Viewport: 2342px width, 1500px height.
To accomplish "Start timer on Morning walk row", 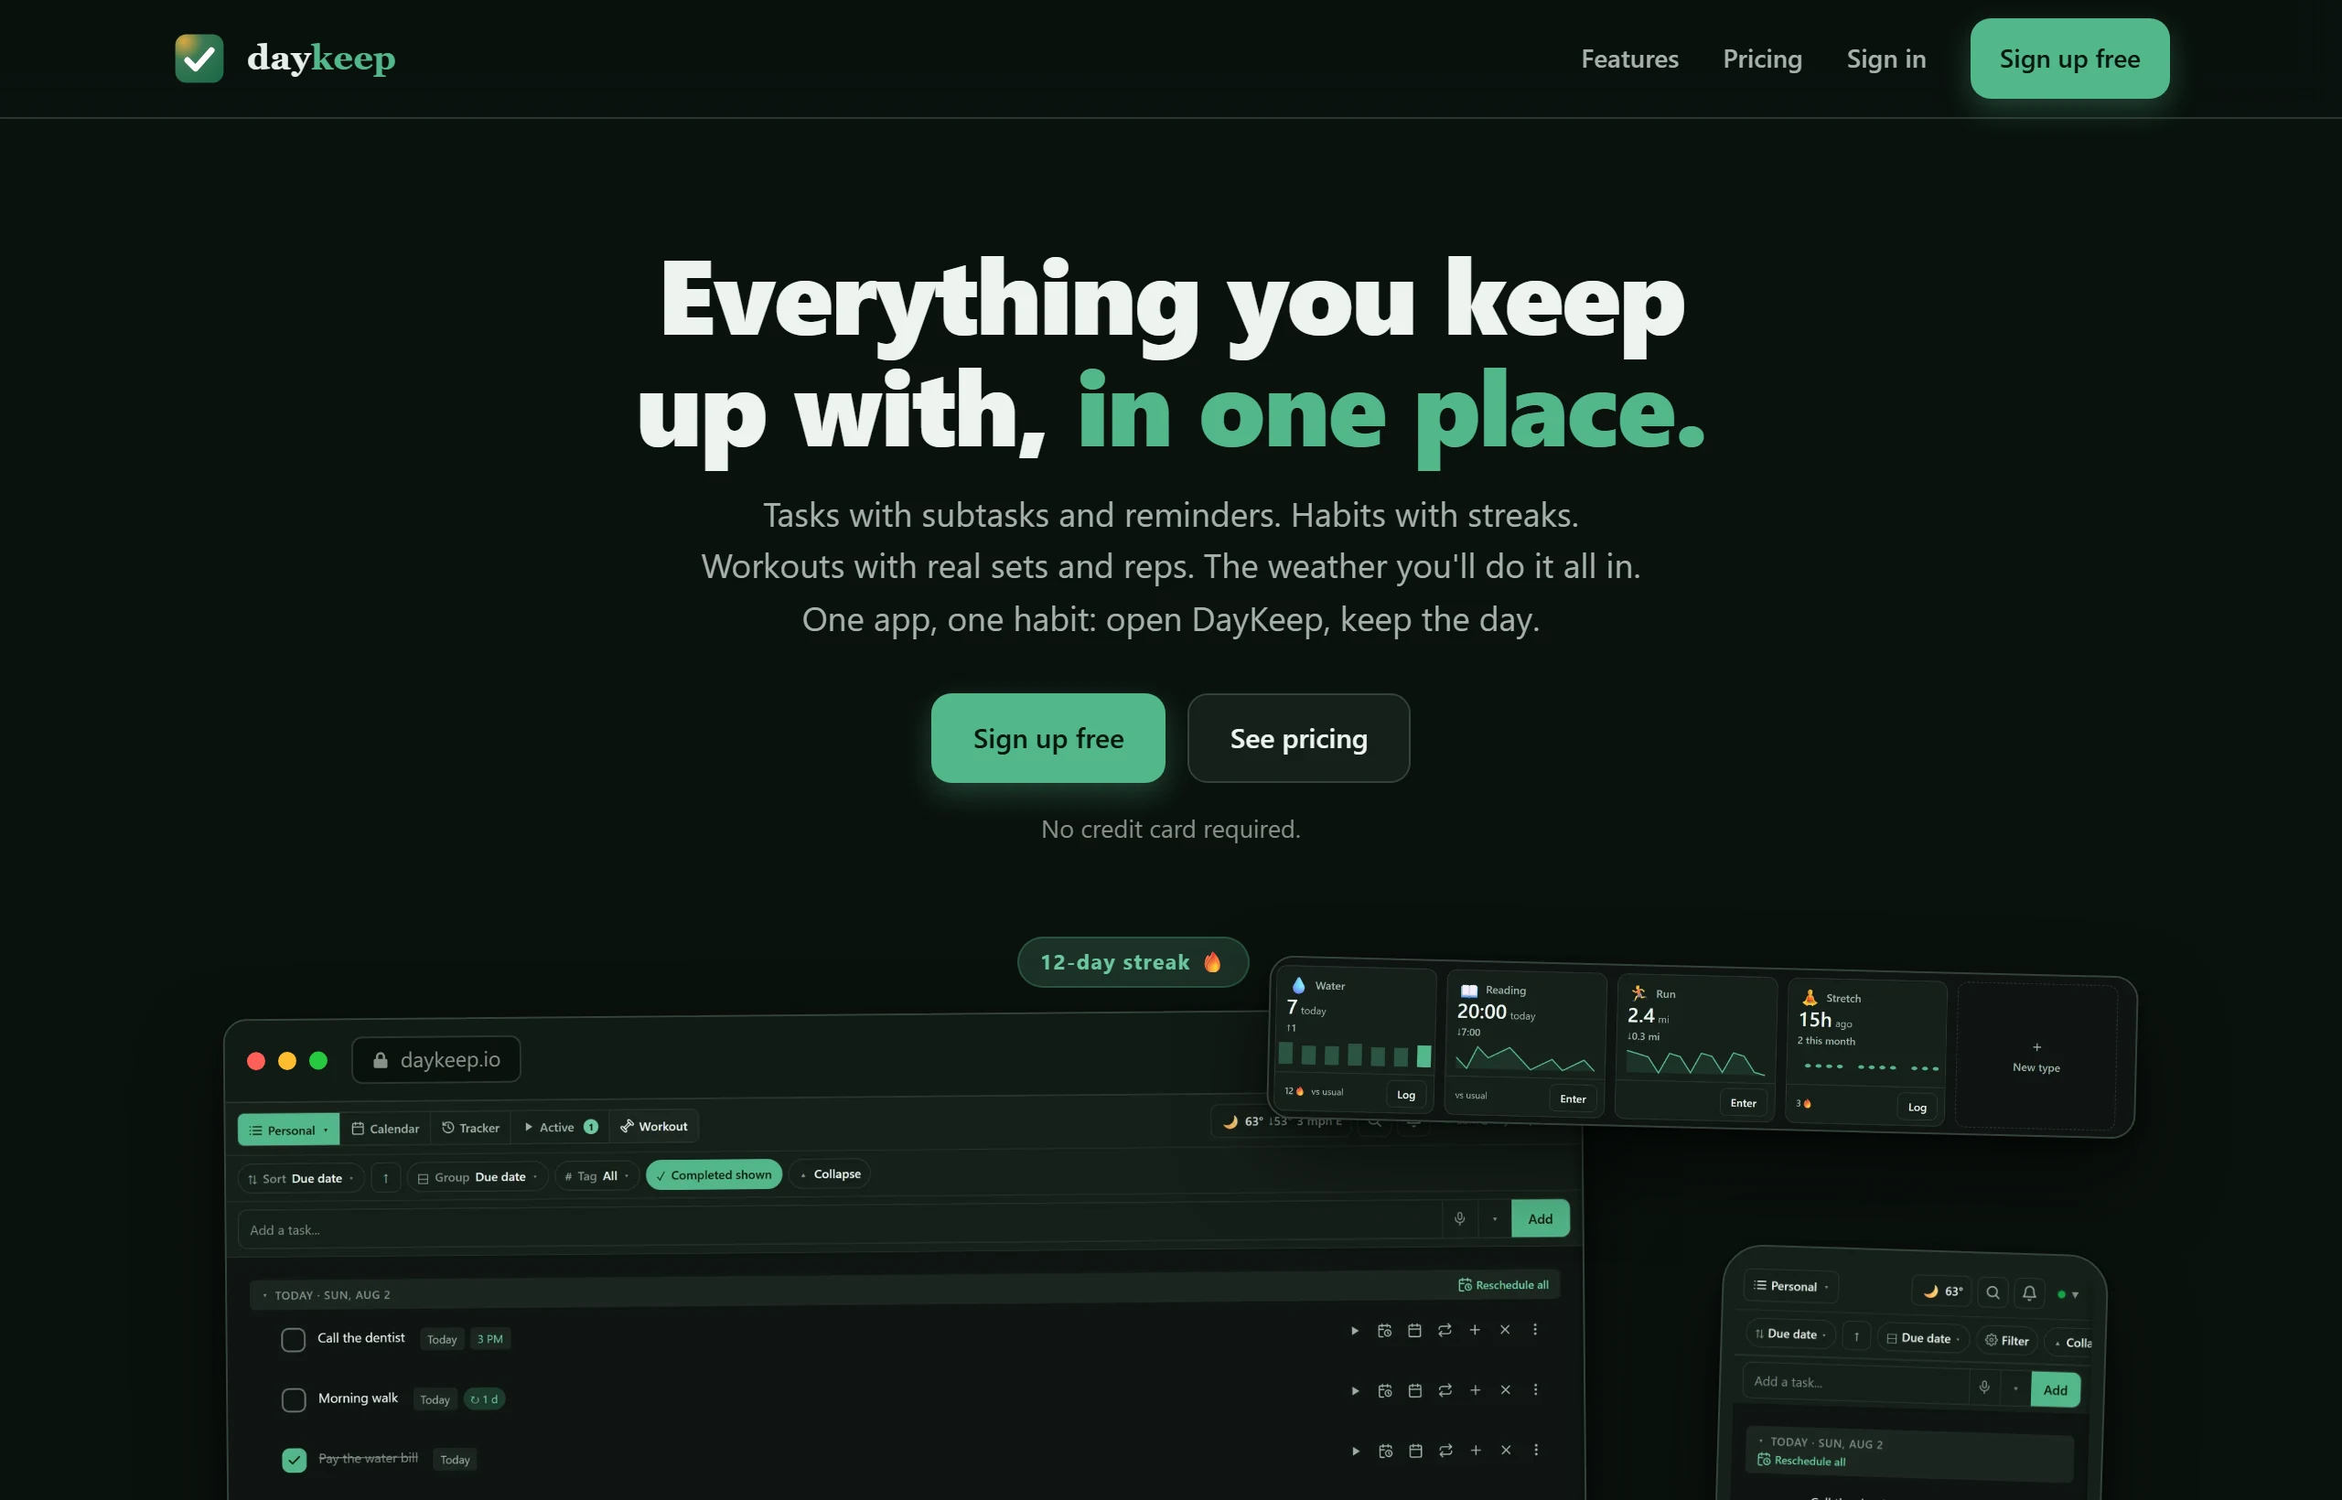I will [x=1355, y=1391].
